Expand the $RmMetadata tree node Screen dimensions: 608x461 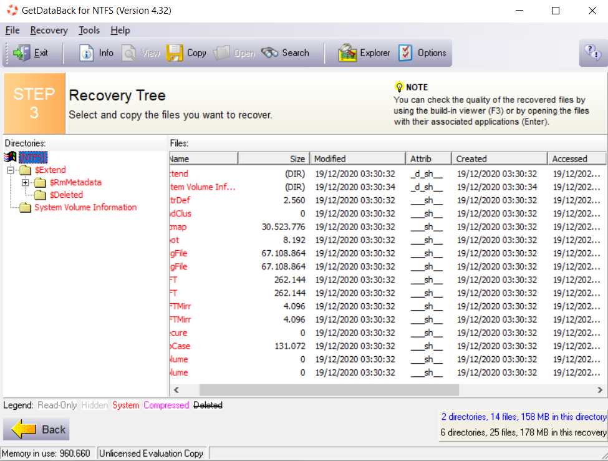25,182
